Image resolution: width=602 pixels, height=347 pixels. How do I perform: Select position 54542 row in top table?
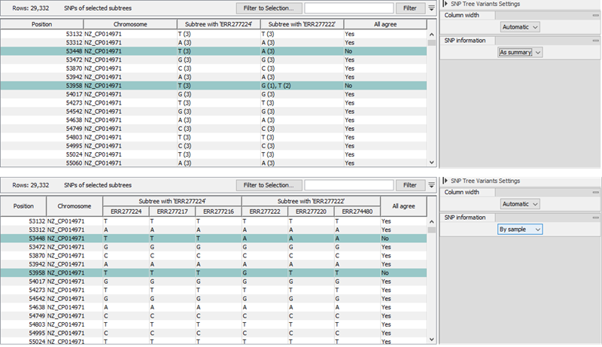pos(214,111)
